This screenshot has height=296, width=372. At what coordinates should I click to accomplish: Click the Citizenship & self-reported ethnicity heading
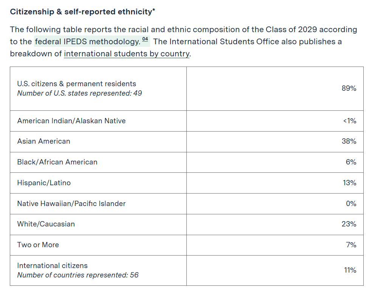[x=82, y=12]
